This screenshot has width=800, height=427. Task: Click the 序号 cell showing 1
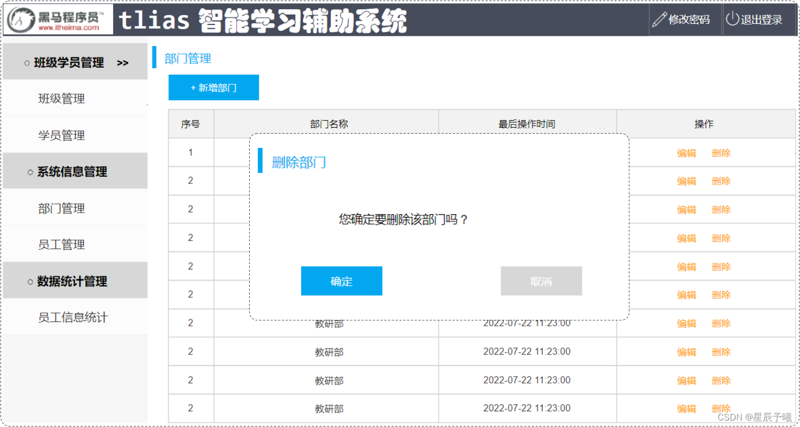191,153
